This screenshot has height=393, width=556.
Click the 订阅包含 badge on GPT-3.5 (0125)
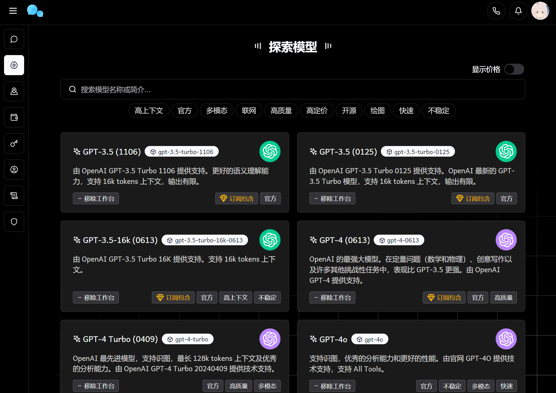(473, 198)
